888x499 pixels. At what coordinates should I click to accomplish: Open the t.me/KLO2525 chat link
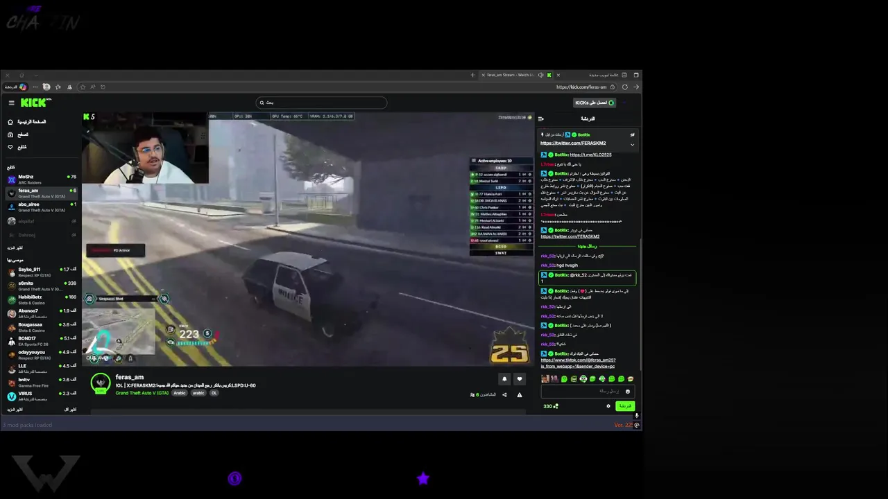590,155
